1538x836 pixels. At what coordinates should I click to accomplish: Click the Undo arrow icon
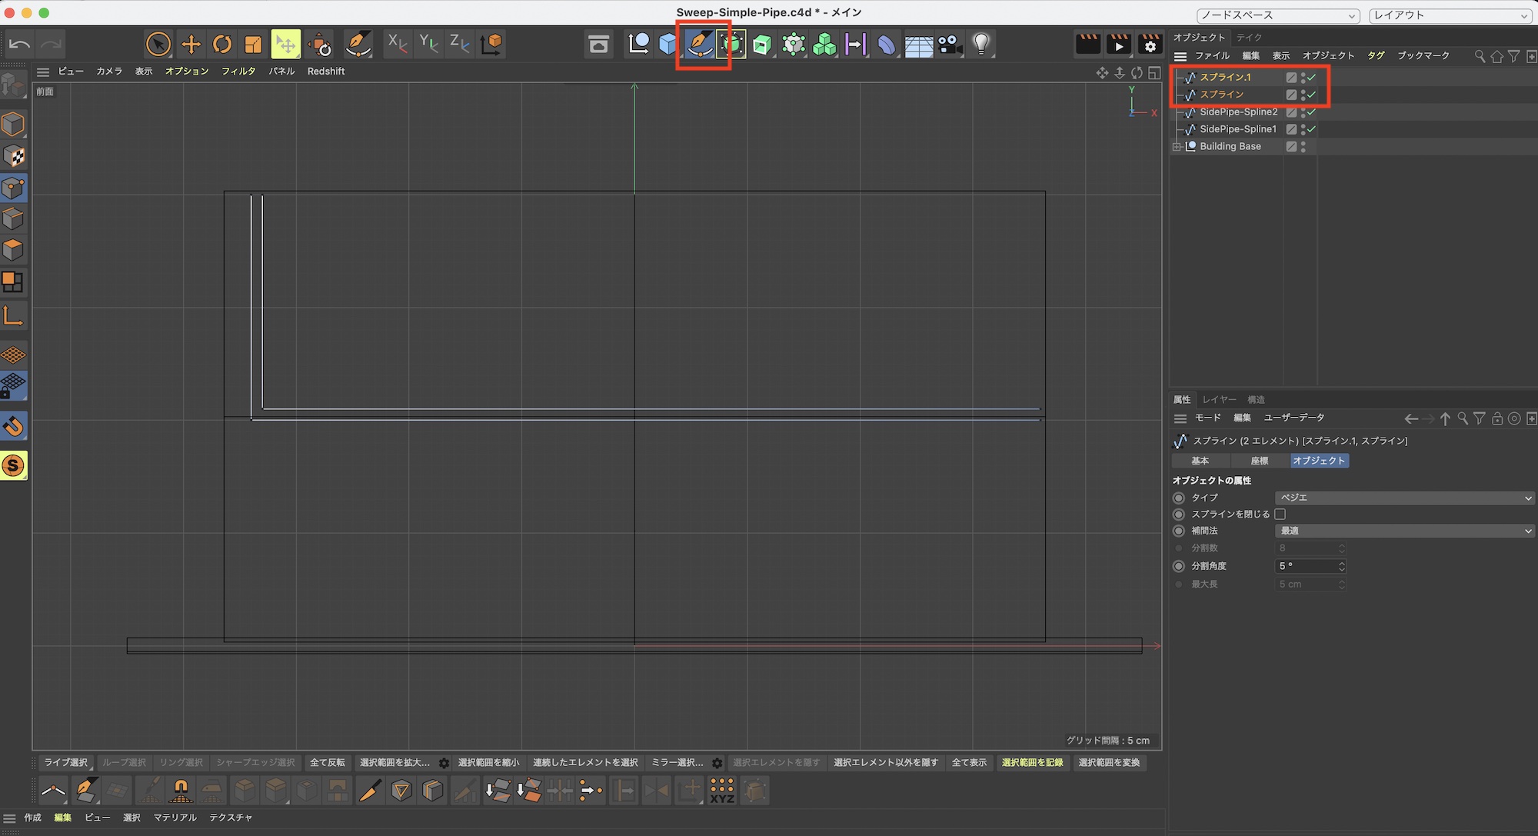tap(20, 44)
